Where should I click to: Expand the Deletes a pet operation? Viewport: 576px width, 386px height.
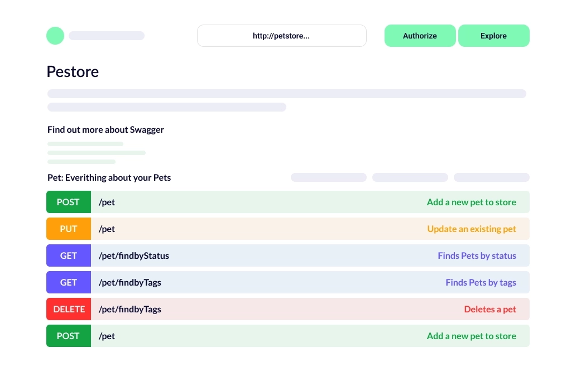pos(490,309)
